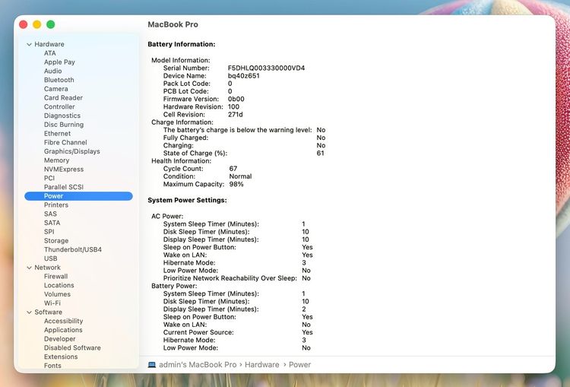
Task: Click the serial number F5DHLQ003330000VD4
Action: tap(266, 68)
